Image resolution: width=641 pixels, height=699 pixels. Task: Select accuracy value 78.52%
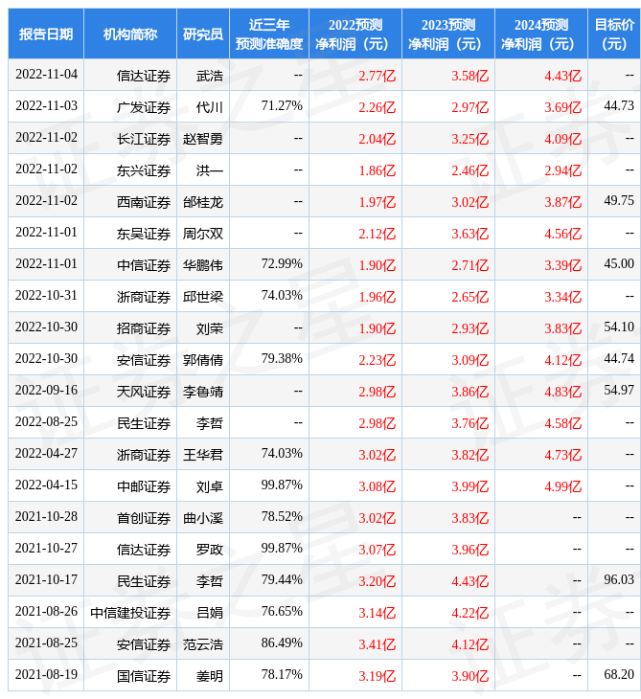coord(282,517)
